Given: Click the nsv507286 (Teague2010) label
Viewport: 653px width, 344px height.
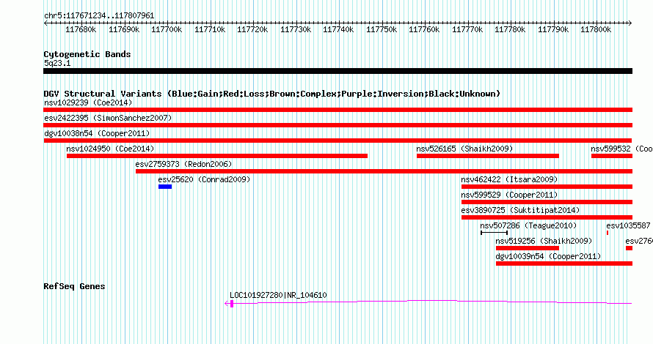Looking at the screenshot, I should (528, 225).
